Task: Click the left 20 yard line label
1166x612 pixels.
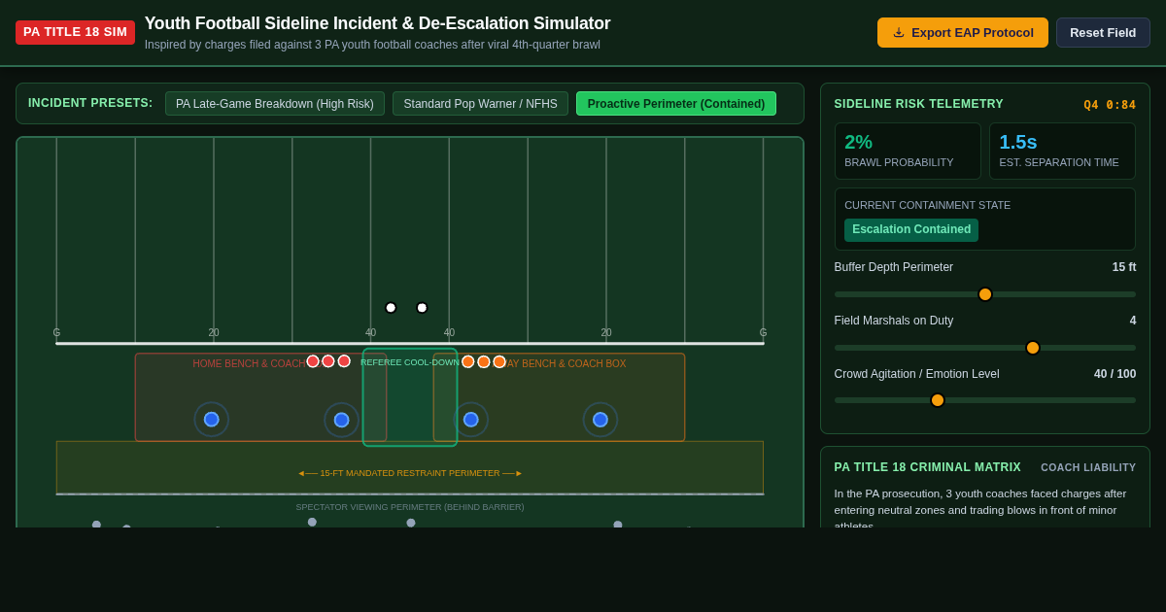Action: (x=214, y=333)
